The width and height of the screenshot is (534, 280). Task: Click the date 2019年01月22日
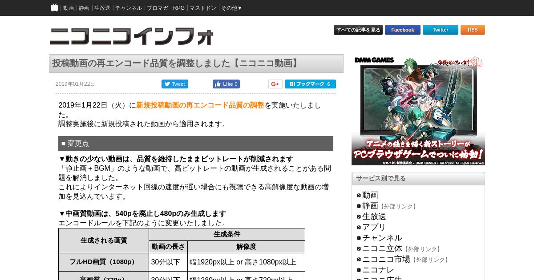pos(75,84)
